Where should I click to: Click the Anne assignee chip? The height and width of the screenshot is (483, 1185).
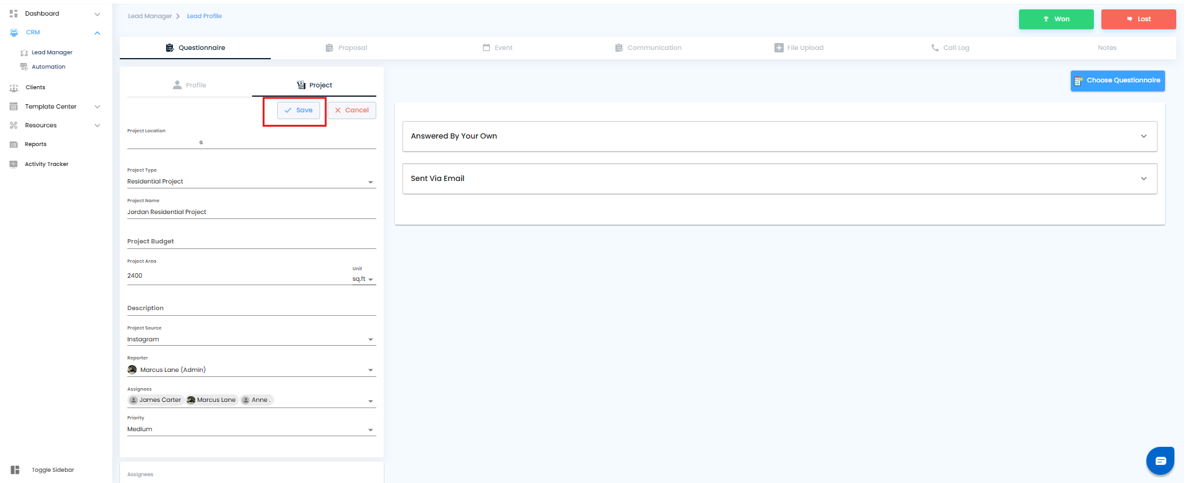(x=257, y=400)
